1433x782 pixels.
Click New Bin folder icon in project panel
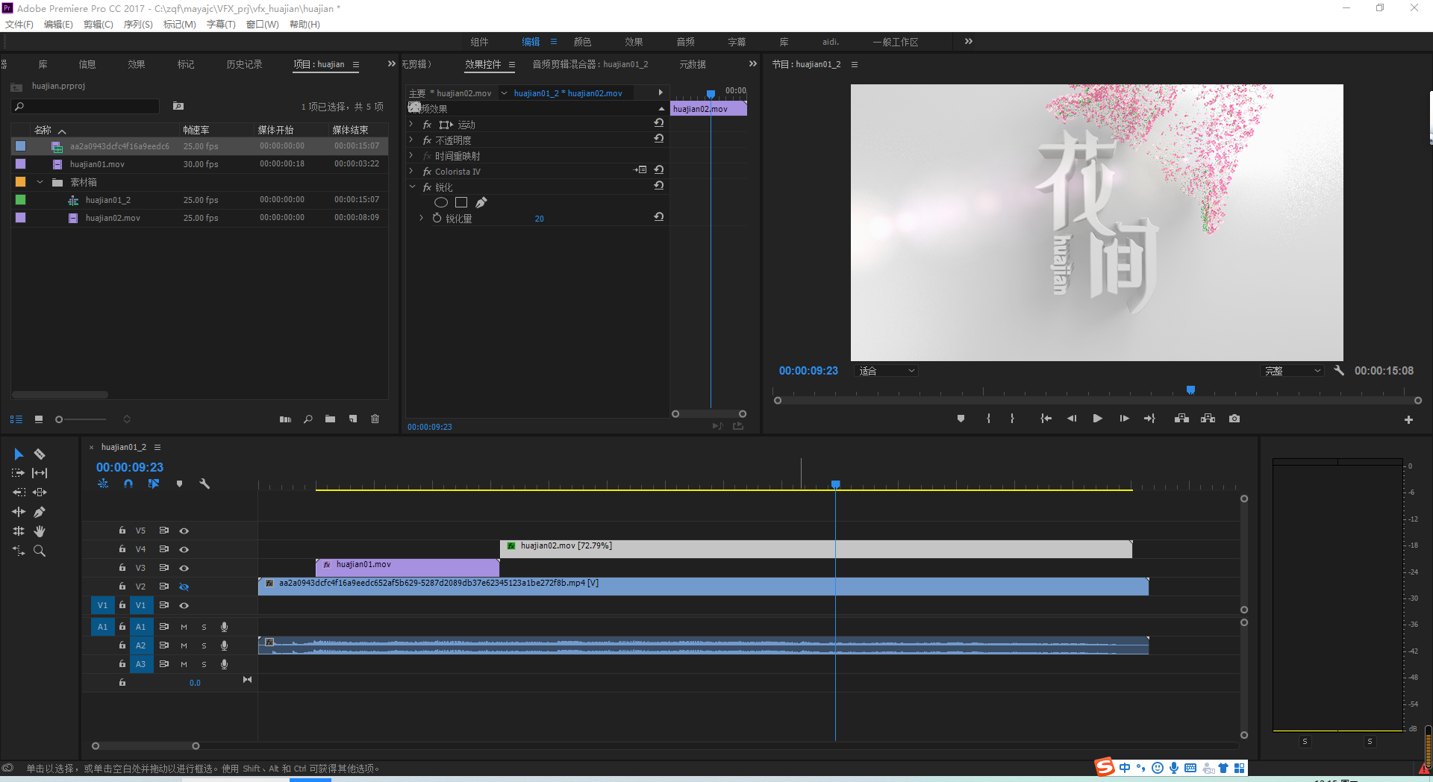pos(330,419)
